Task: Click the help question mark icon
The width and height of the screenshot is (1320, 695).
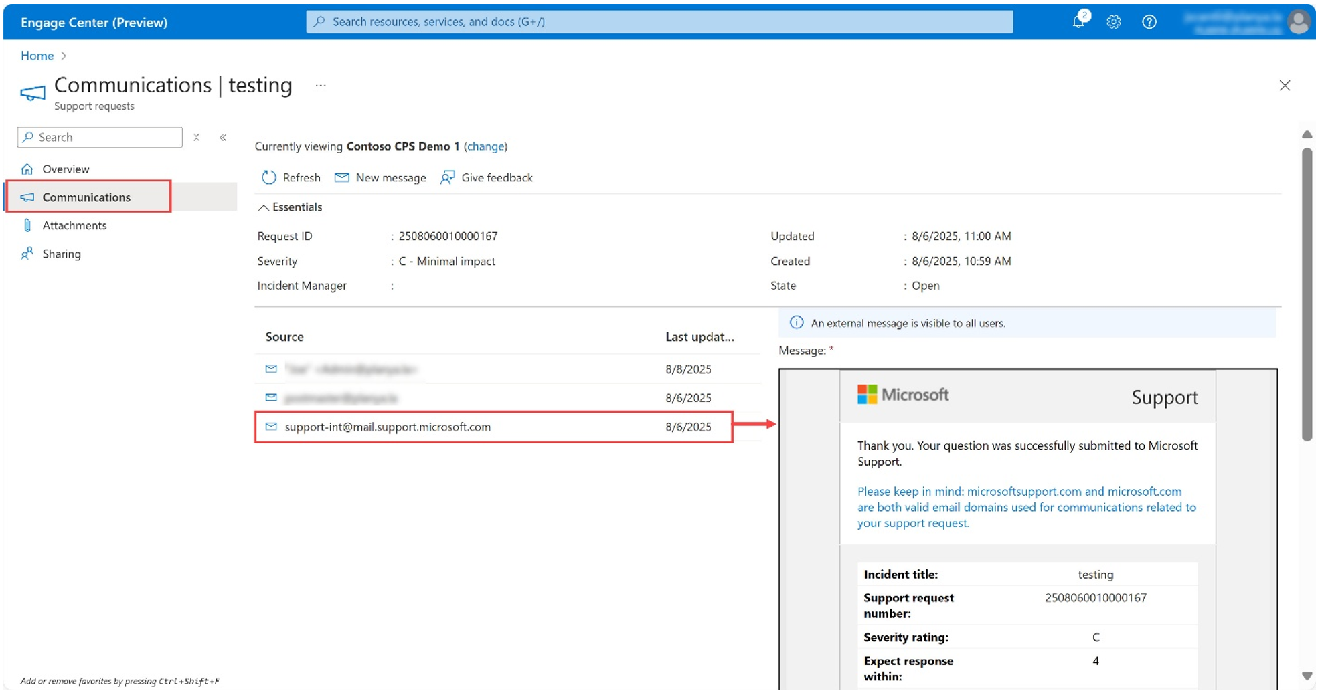Action: 1149,22
